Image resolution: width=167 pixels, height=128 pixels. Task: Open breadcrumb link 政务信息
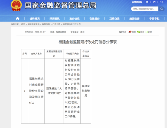pyautogui.click(x=46, y=24)
